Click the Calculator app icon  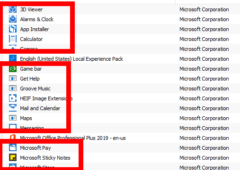click(x=13, y=39)
